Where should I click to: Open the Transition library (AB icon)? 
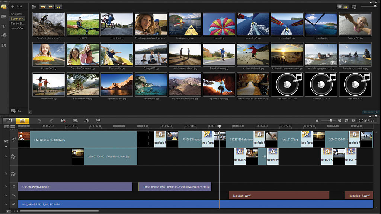coord(4,16)
